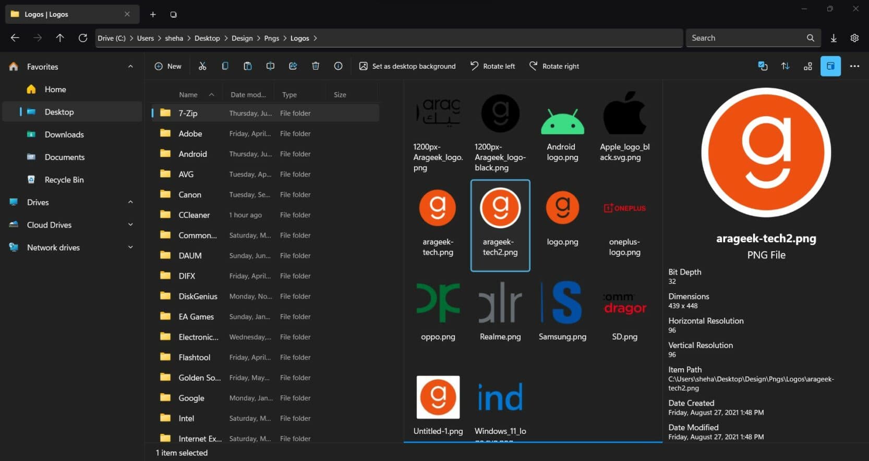Select the arageek-tech.png thumbnail
The width and height of the screenshot is (869, 461).
[438, 225]
